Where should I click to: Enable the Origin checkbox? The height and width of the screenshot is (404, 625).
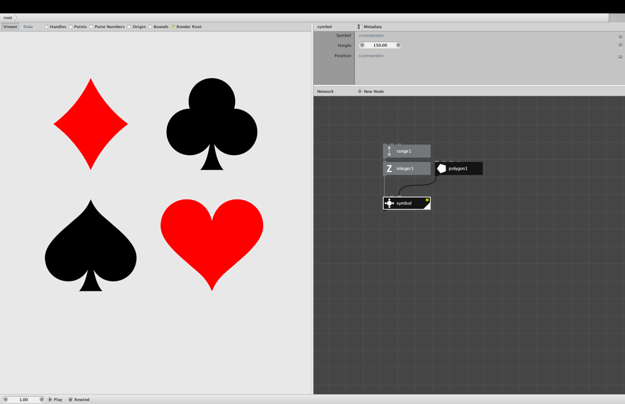(x=129, y=27)
